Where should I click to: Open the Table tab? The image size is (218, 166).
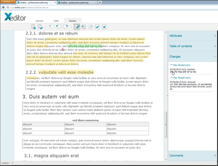tap(56, 21)
